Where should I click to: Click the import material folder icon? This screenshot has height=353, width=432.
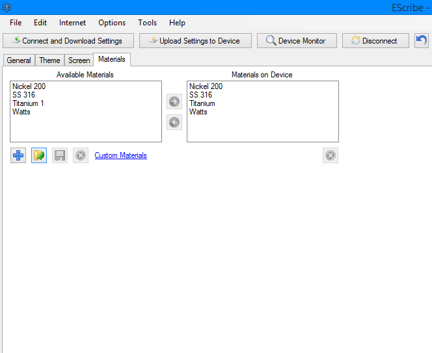click(x=39, y=155)
